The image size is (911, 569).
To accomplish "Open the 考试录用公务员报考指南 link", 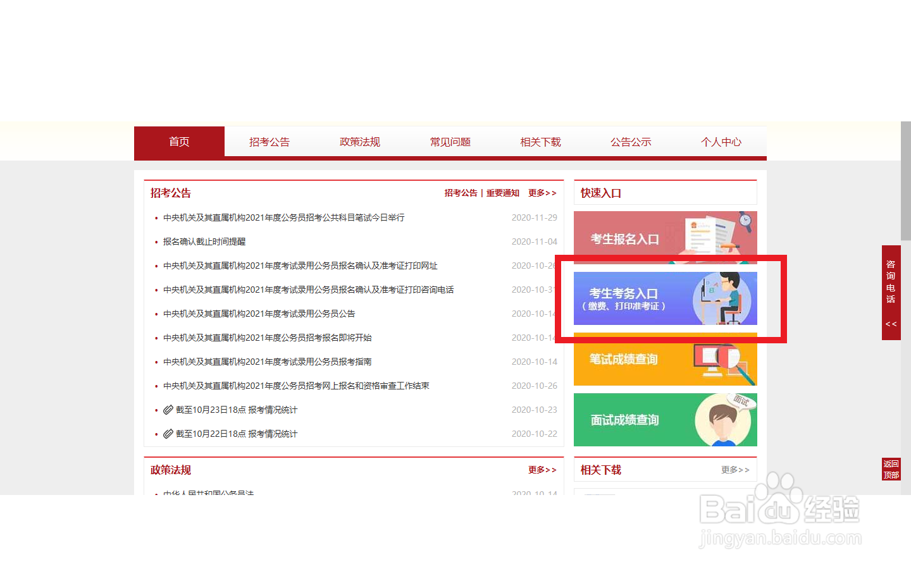I will tap(268, 362).
